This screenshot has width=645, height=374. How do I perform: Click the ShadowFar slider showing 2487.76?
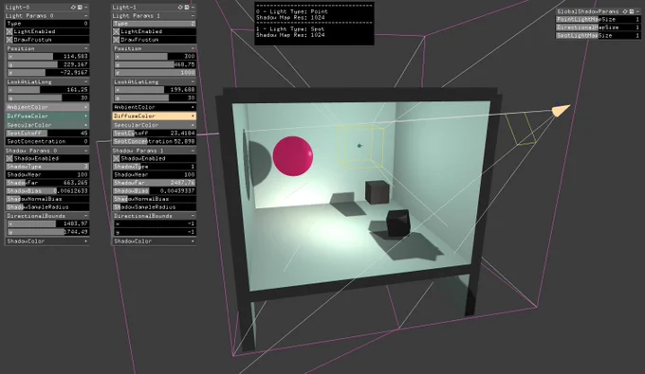[x=155, y=183]
